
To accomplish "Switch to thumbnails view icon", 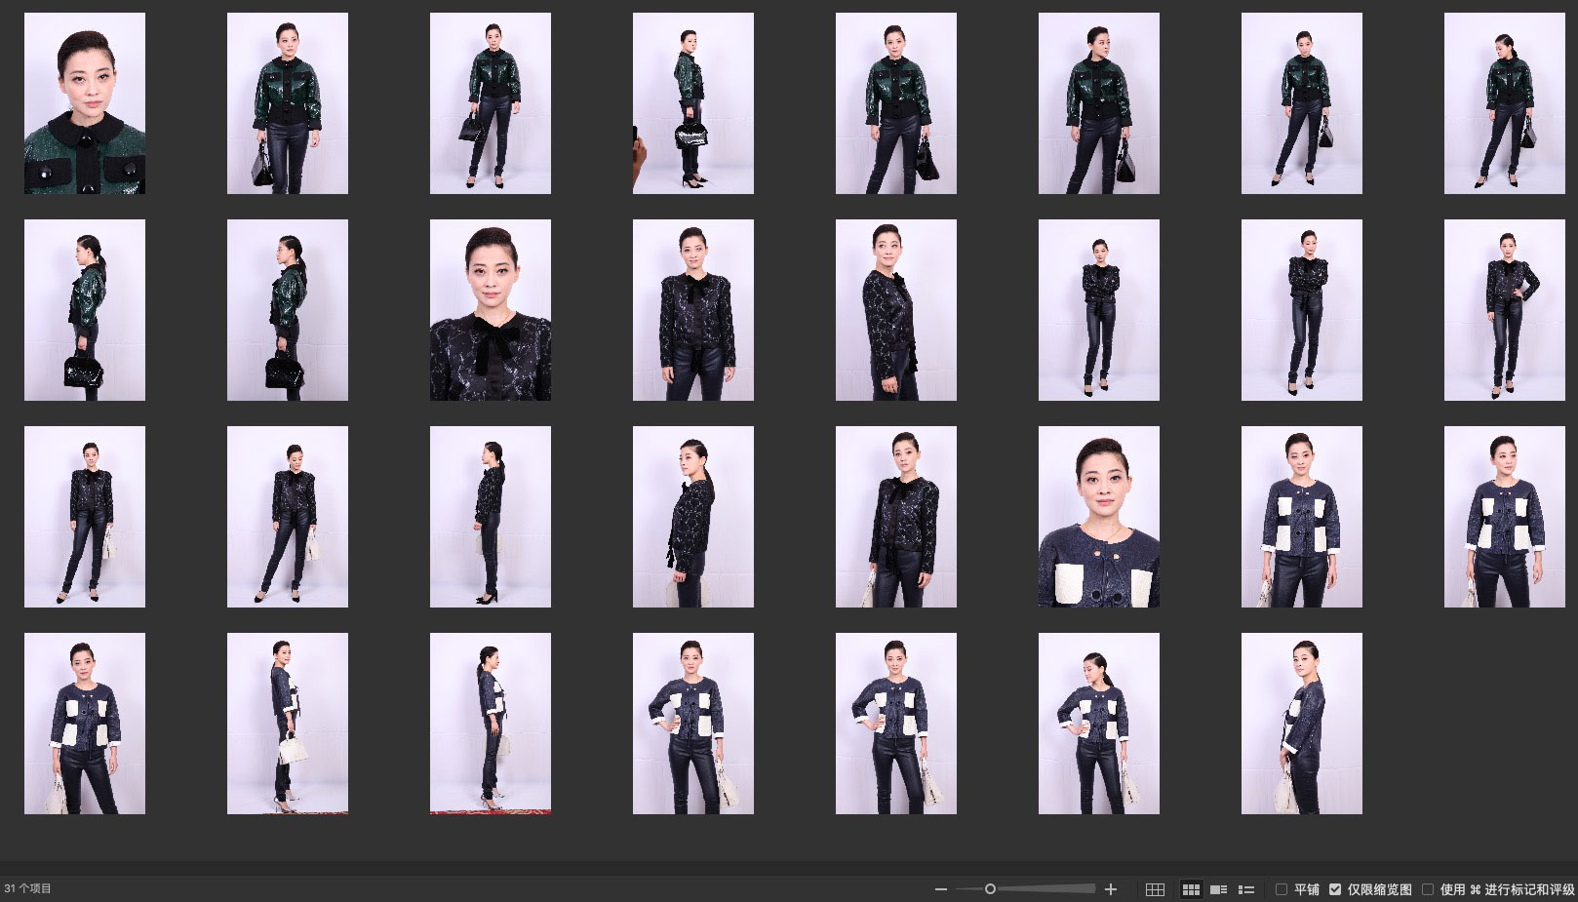I will click(x=1191, y=889).
